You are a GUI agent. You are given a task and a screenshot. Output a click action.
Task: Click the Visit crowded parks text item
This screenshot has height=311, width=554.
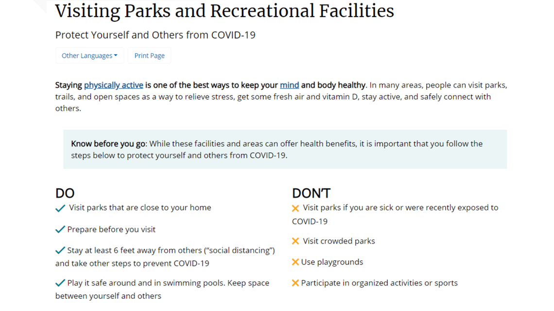click(x=339, y=241)
